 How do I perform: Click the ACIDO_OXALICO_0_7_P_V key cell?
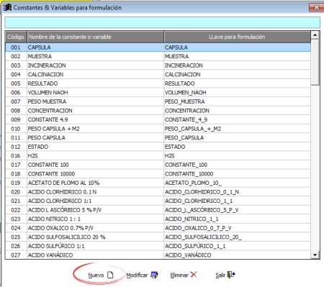(237, 228)
